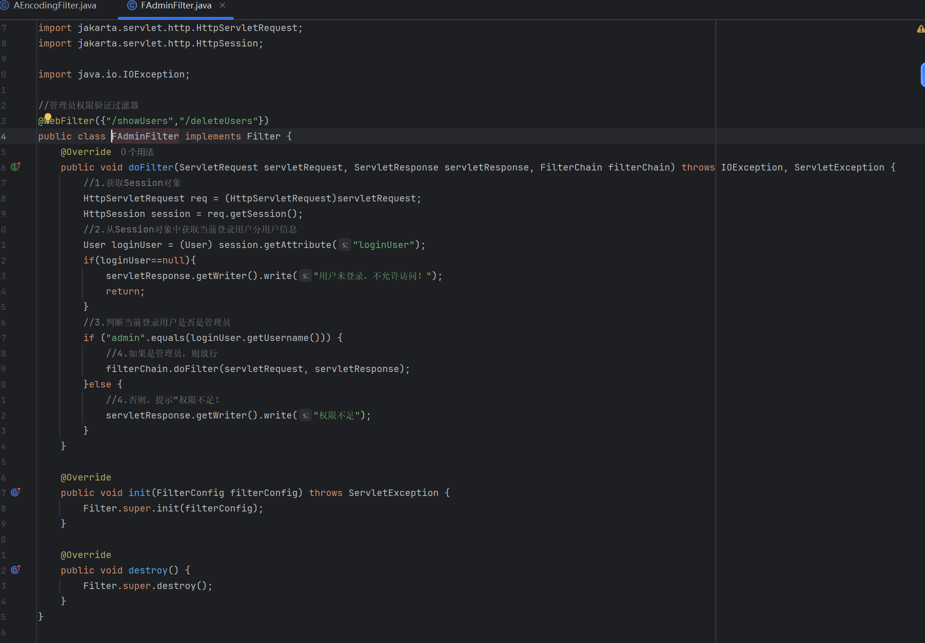
Task: Click the yellow lightbulb quick-fix icon
Action: [48, 117]
